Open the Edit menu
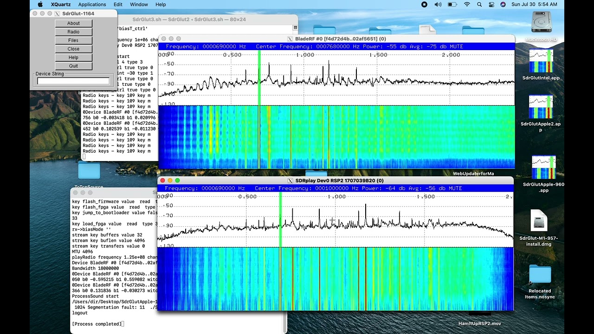594x334 pixels. pyautogui.click(x=118, y=4)
